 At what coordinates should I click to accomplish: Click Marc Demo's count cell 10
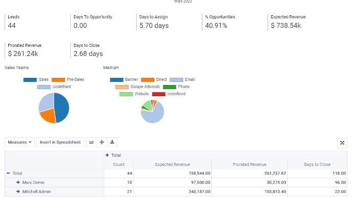118,182
